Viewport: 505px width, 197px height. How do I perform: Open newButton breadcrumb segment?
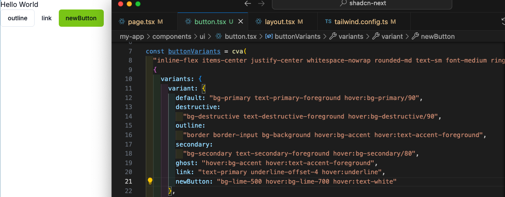click(438, 37)
